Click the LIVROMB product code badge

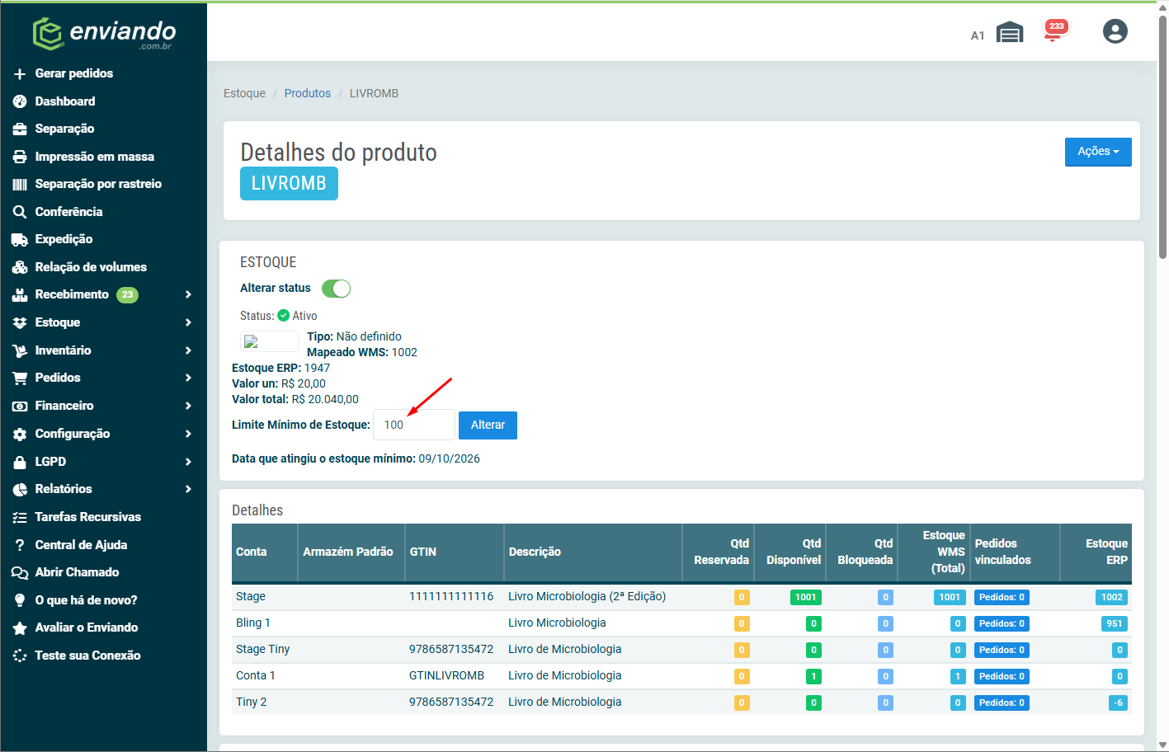pos(289,184)
